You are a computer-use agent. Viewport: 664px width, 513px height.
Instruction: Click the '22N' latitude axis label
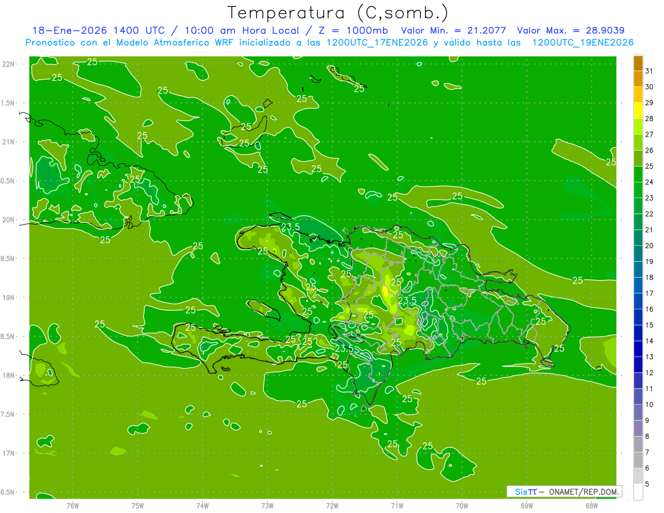point(8,64)
